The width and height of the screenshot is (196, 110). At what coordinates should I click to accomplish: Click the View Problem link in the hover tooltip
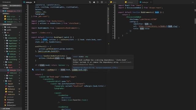click(x=84, y=68)
